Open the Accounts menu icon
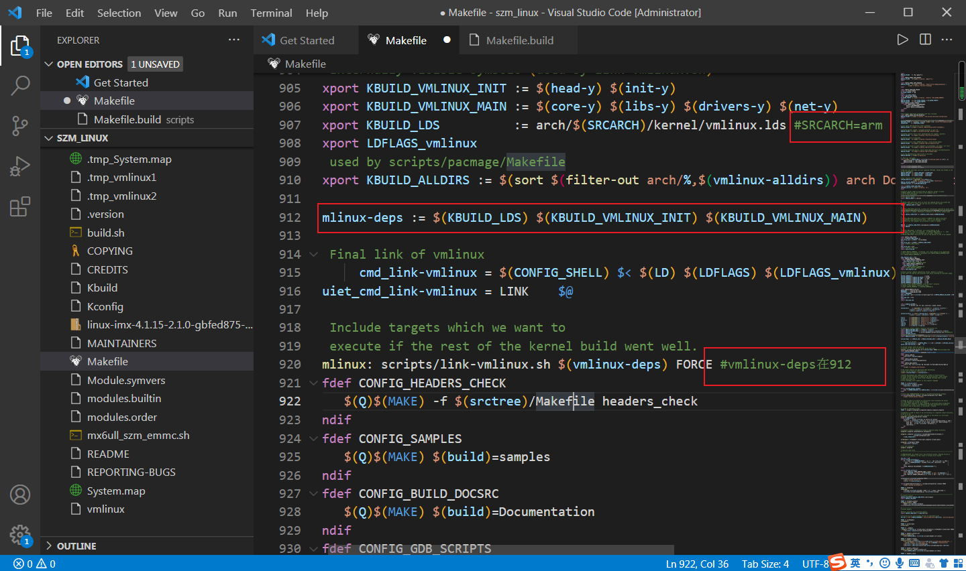The height and width of the screenshot is (571, 966). pos(20,495)
